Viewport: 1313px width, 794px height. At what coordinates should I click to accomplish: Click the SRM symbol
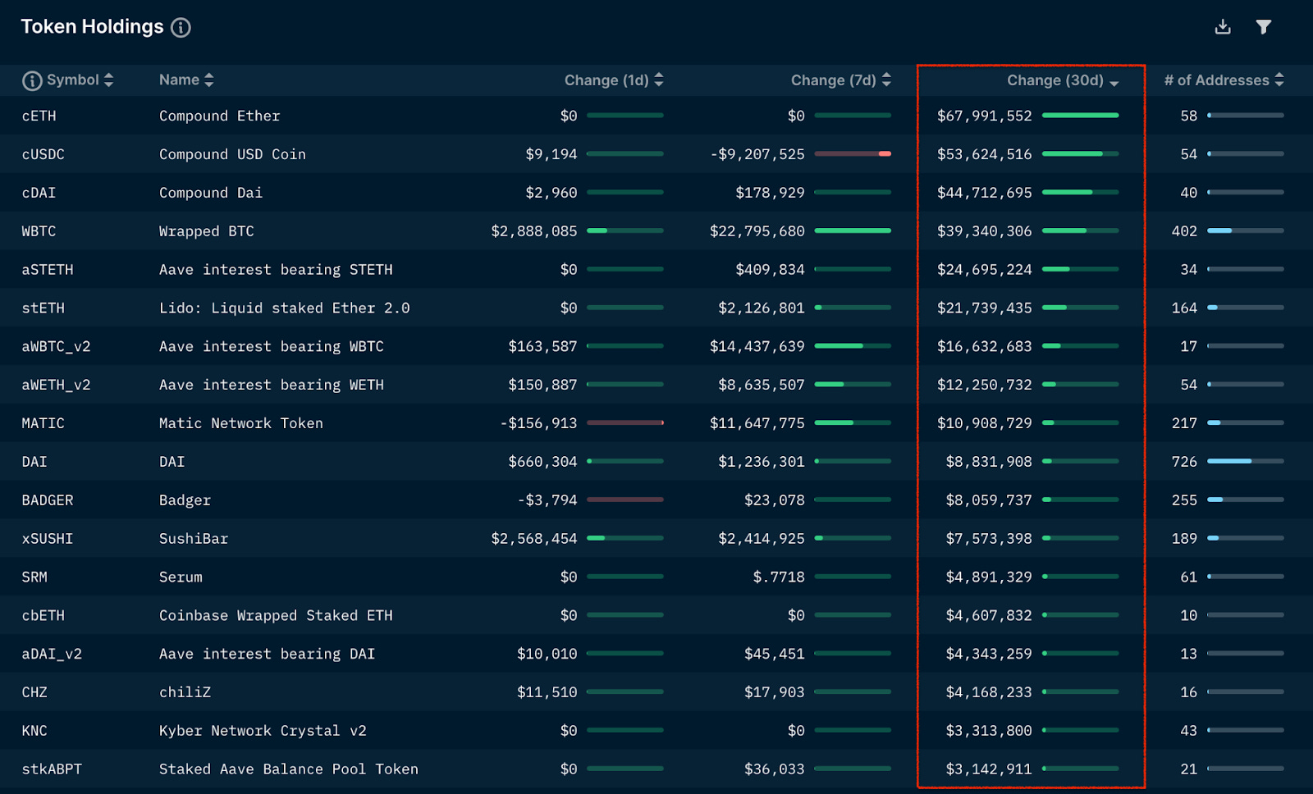click(x=34, y=577)
